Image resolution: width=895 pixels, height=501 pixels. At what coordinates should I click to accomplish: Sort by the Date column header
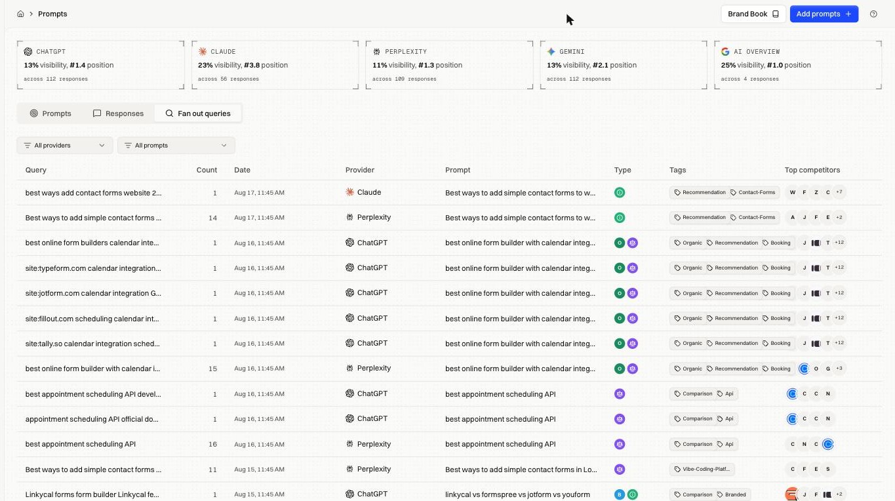pyautogui.click(x=242, y=170)
